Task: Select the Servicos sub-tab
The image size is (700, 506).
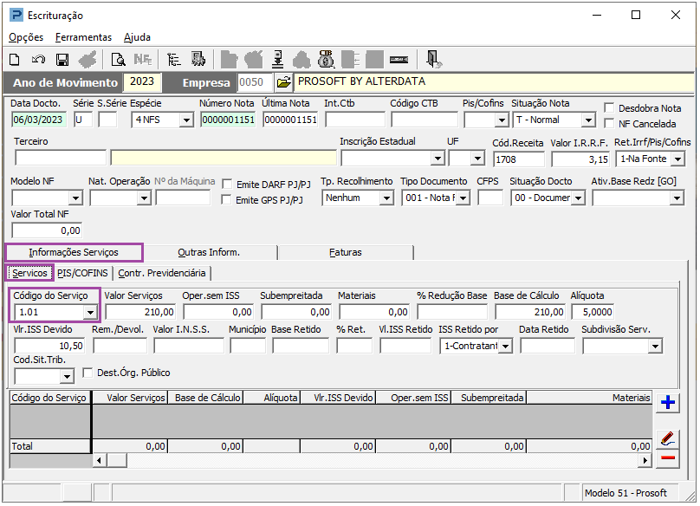Action: coord(29,273)
